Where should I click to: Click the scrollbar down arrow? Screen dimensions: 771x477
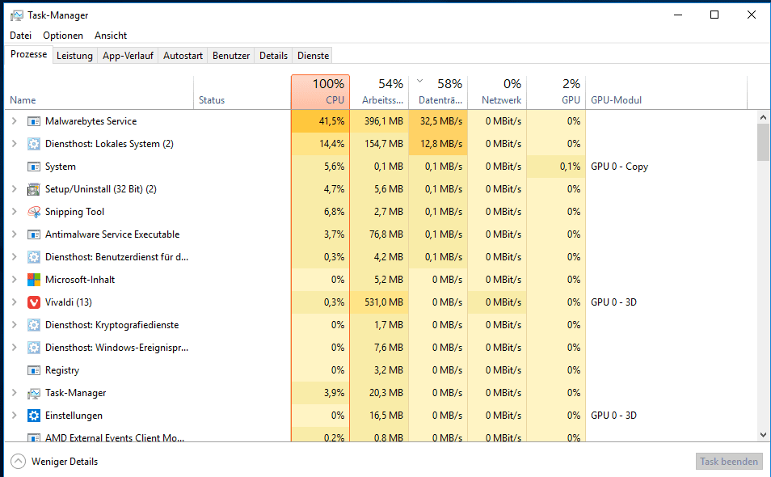763,435
